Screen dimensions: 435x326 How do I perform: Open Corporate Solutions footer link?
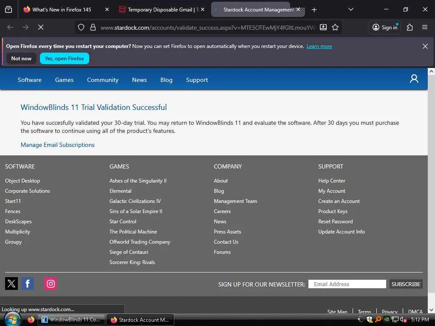coord(28,191)
